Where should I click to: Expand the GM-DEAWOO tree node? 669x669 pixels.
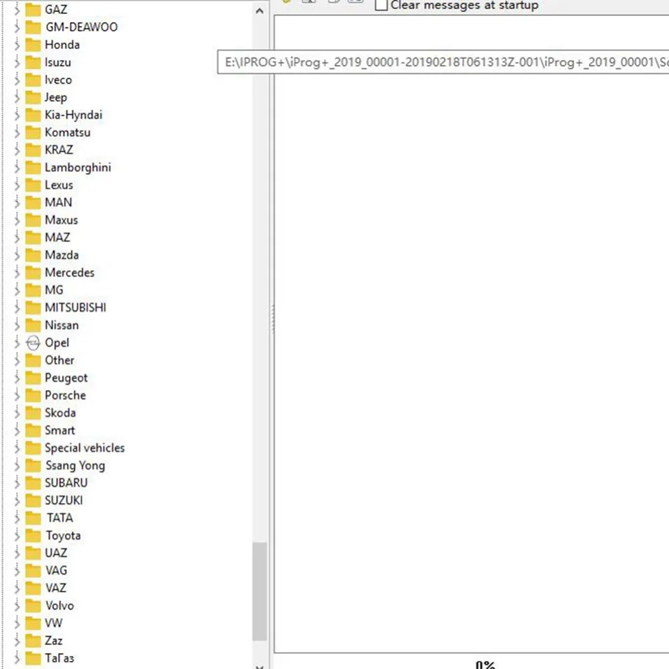coord(17,27)
